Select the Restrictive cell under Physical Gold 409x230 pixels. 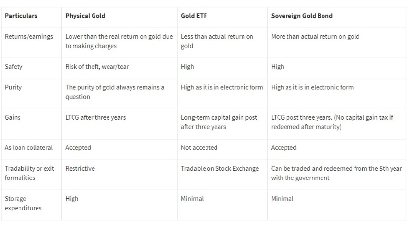click(x=80, y=169)
